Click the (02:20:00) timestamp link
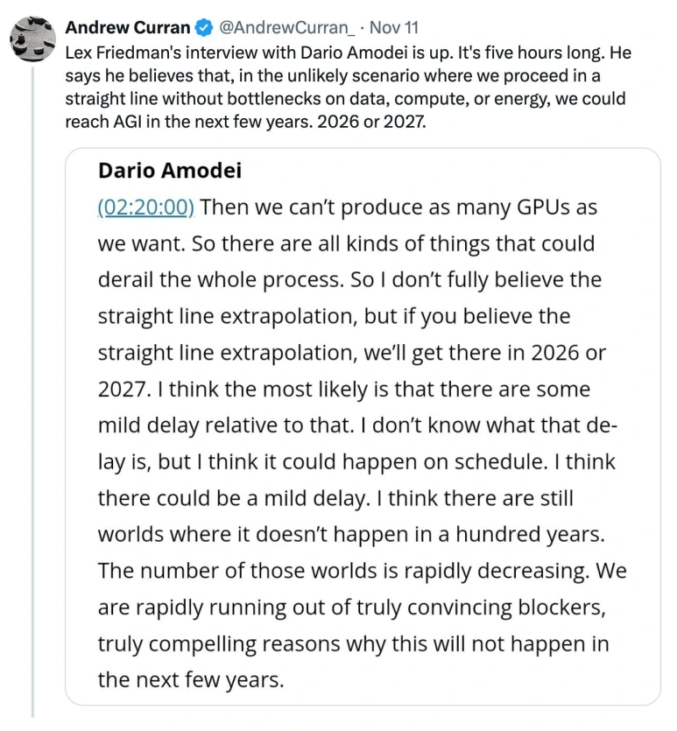677x731 pixels. tap(145, 207)
